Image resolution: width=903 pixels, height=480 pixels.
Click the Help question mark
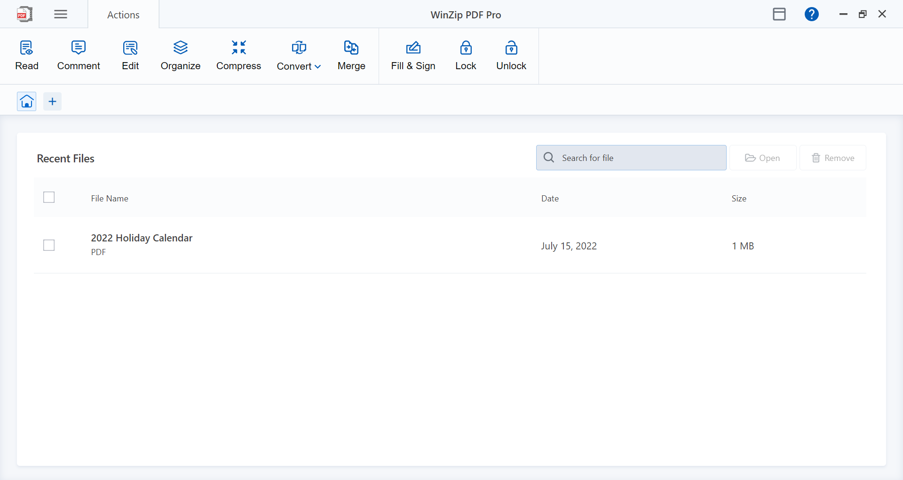(812, 14)
